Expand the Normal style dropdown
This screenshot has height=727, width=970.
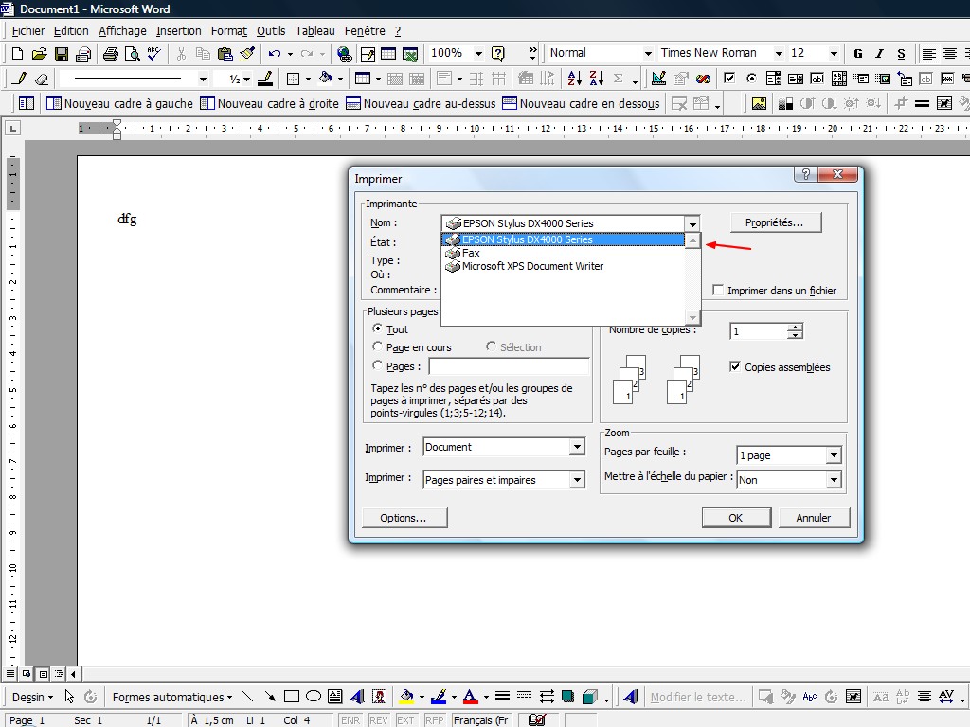coord(648,54)
